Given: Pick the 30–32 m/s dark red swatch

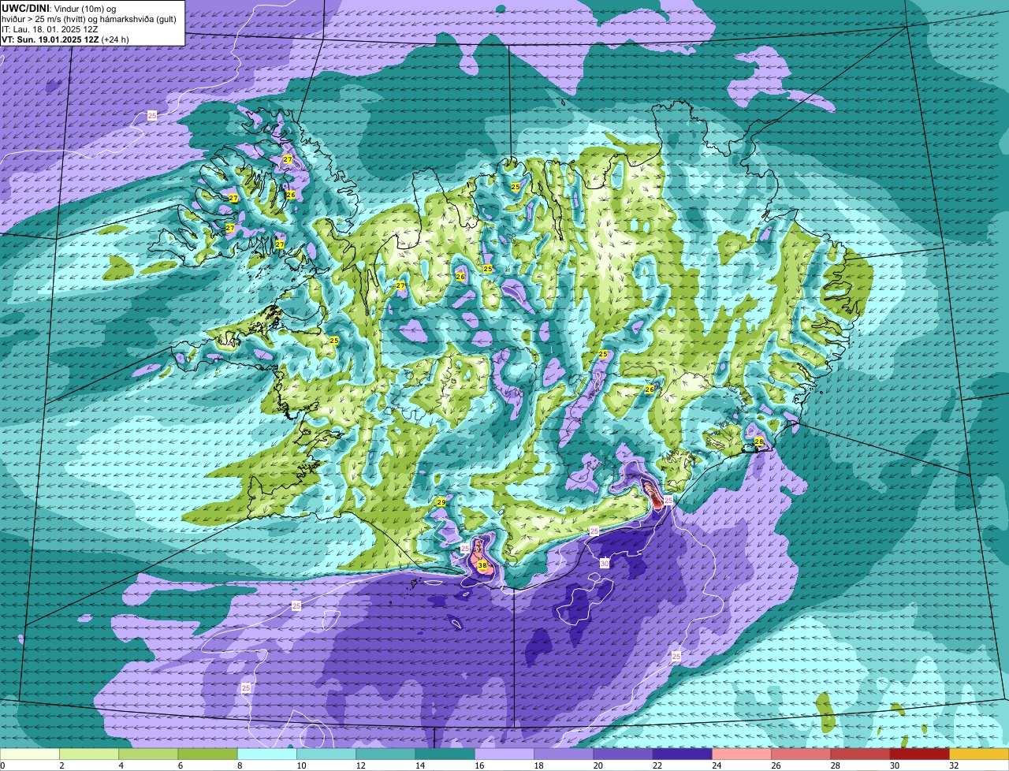Looking at the screenshot, I should pyautogui.click(x=920, y=754).
